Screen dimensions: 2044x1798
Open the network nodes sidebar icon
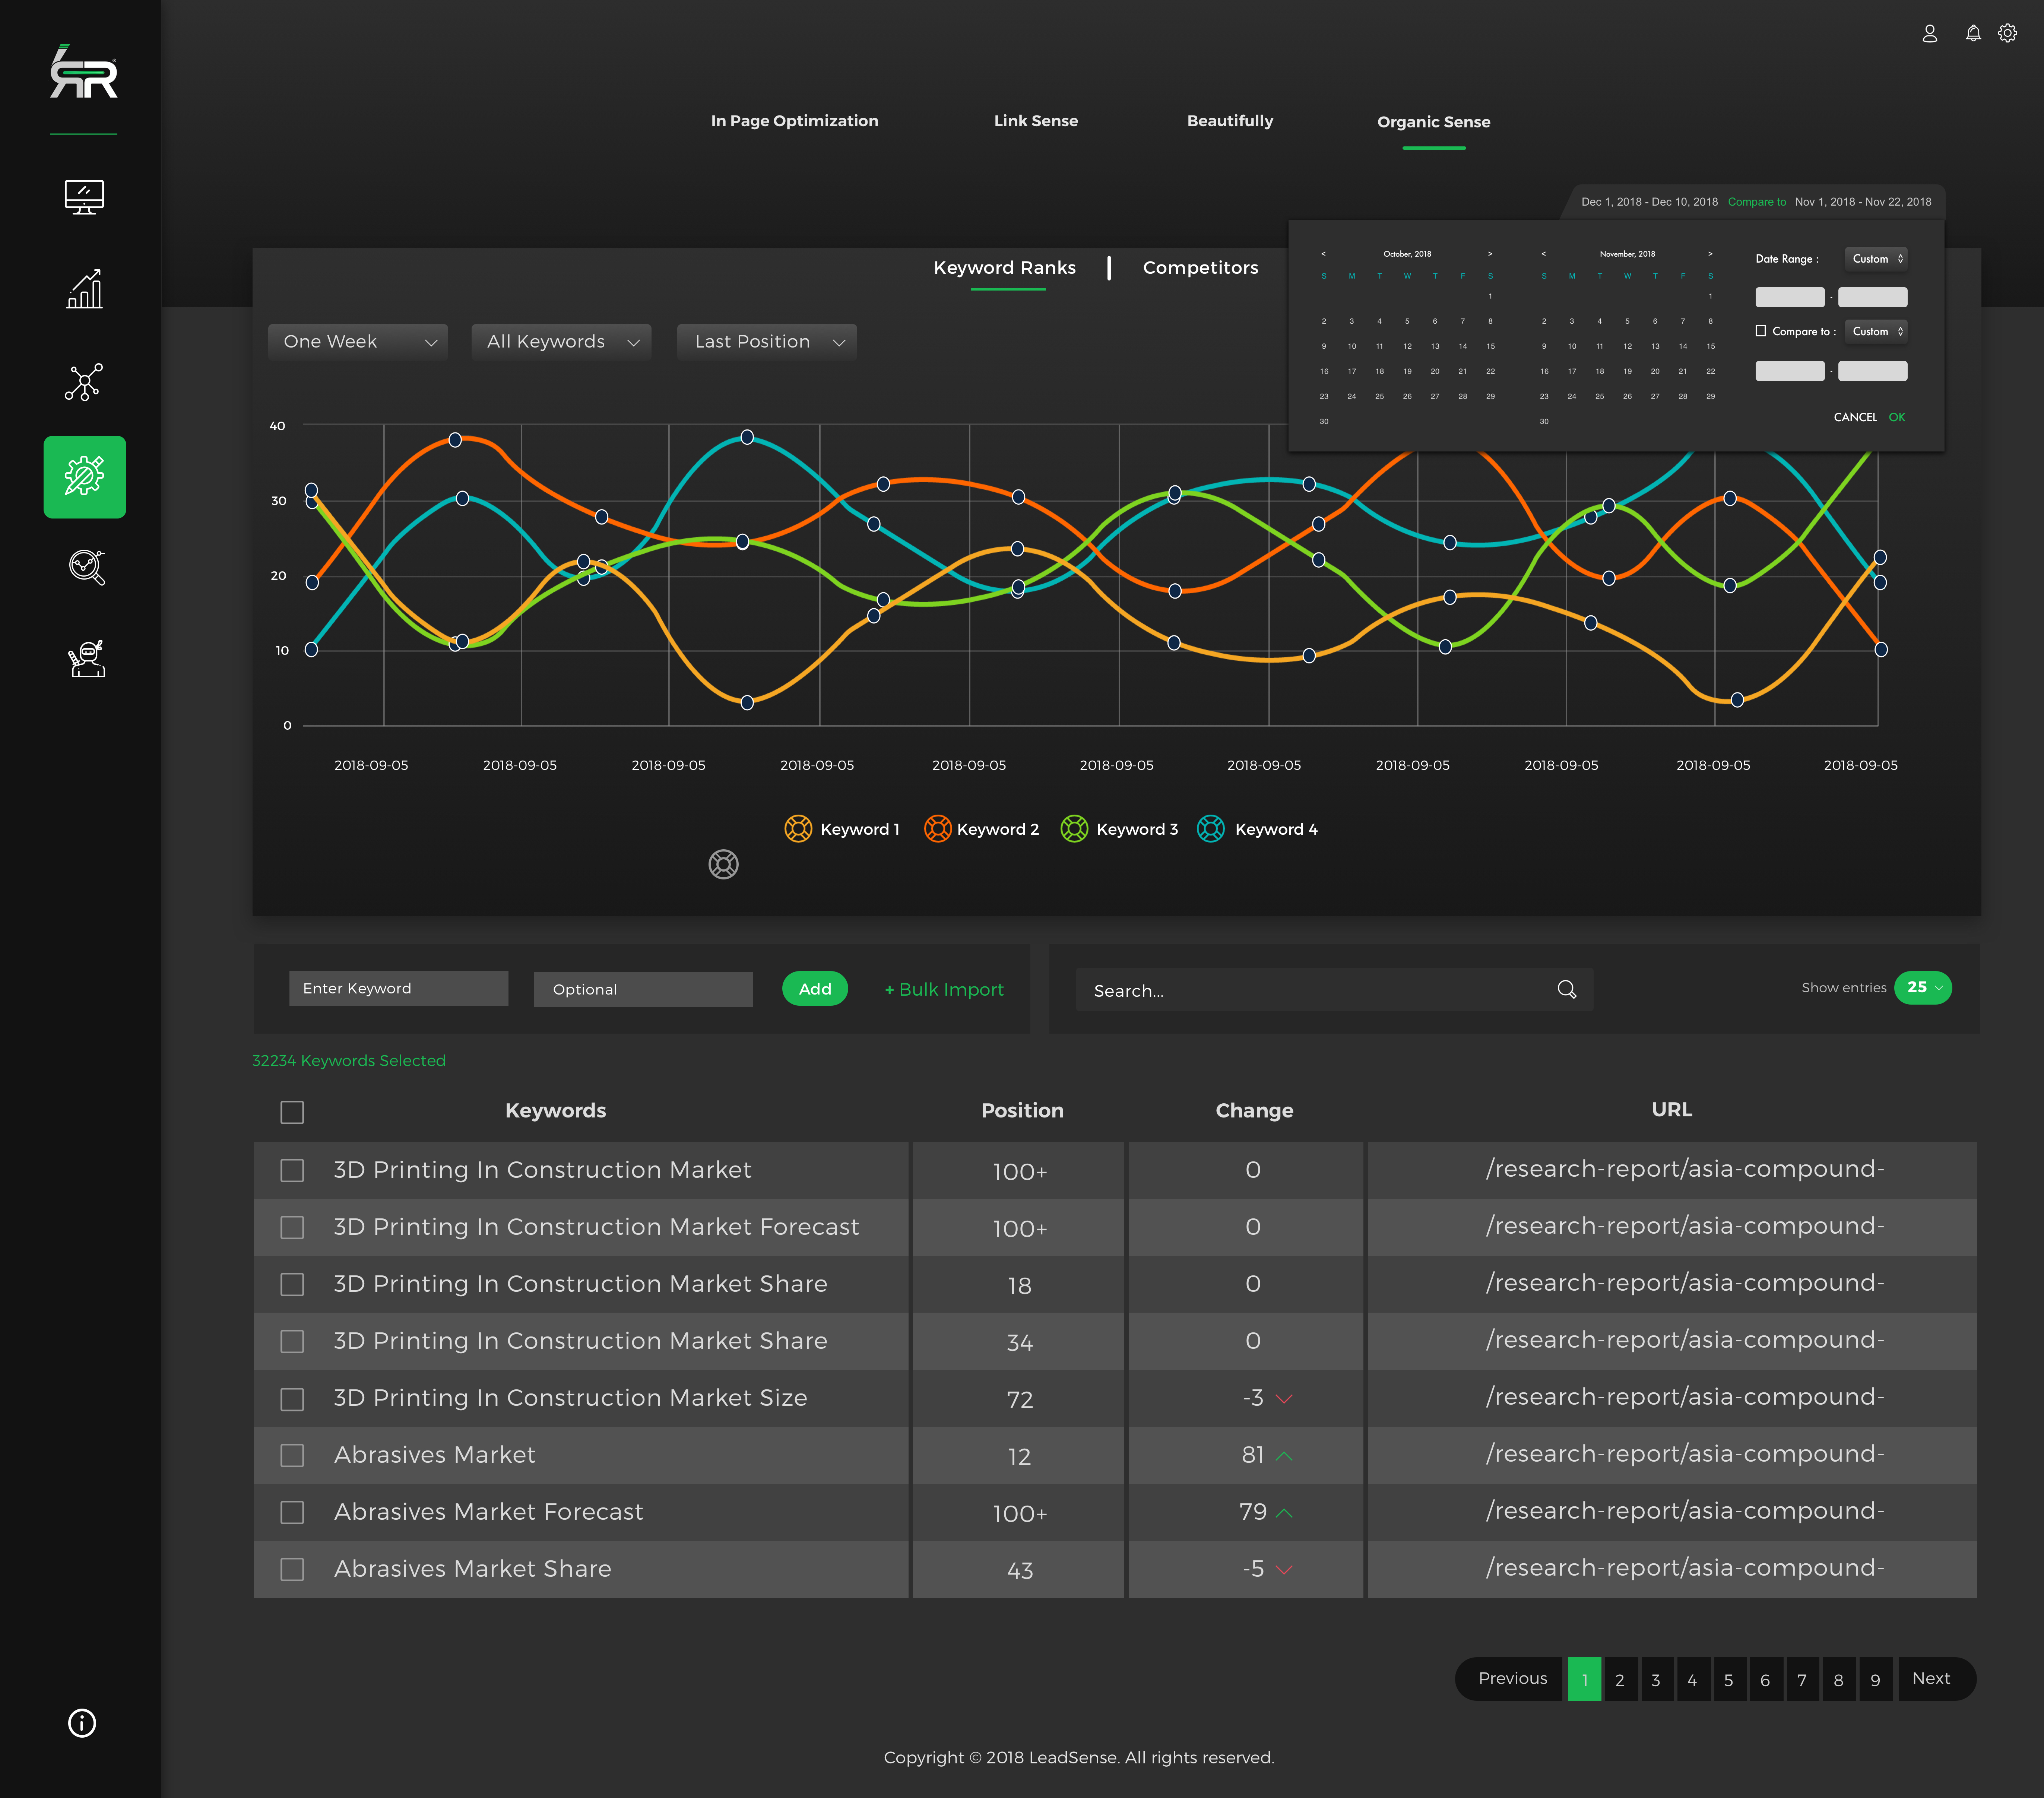[x=84, y=382]
